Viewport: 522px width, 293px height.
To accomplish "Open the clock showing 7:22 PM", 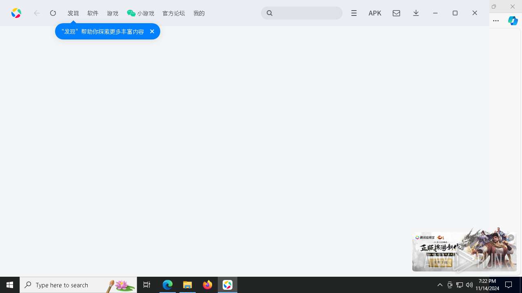I will 487,285.
